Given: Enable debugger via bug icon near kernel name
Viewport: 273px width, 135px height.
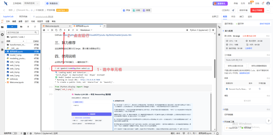Looking at the screenshot, I should pos(187,30).
